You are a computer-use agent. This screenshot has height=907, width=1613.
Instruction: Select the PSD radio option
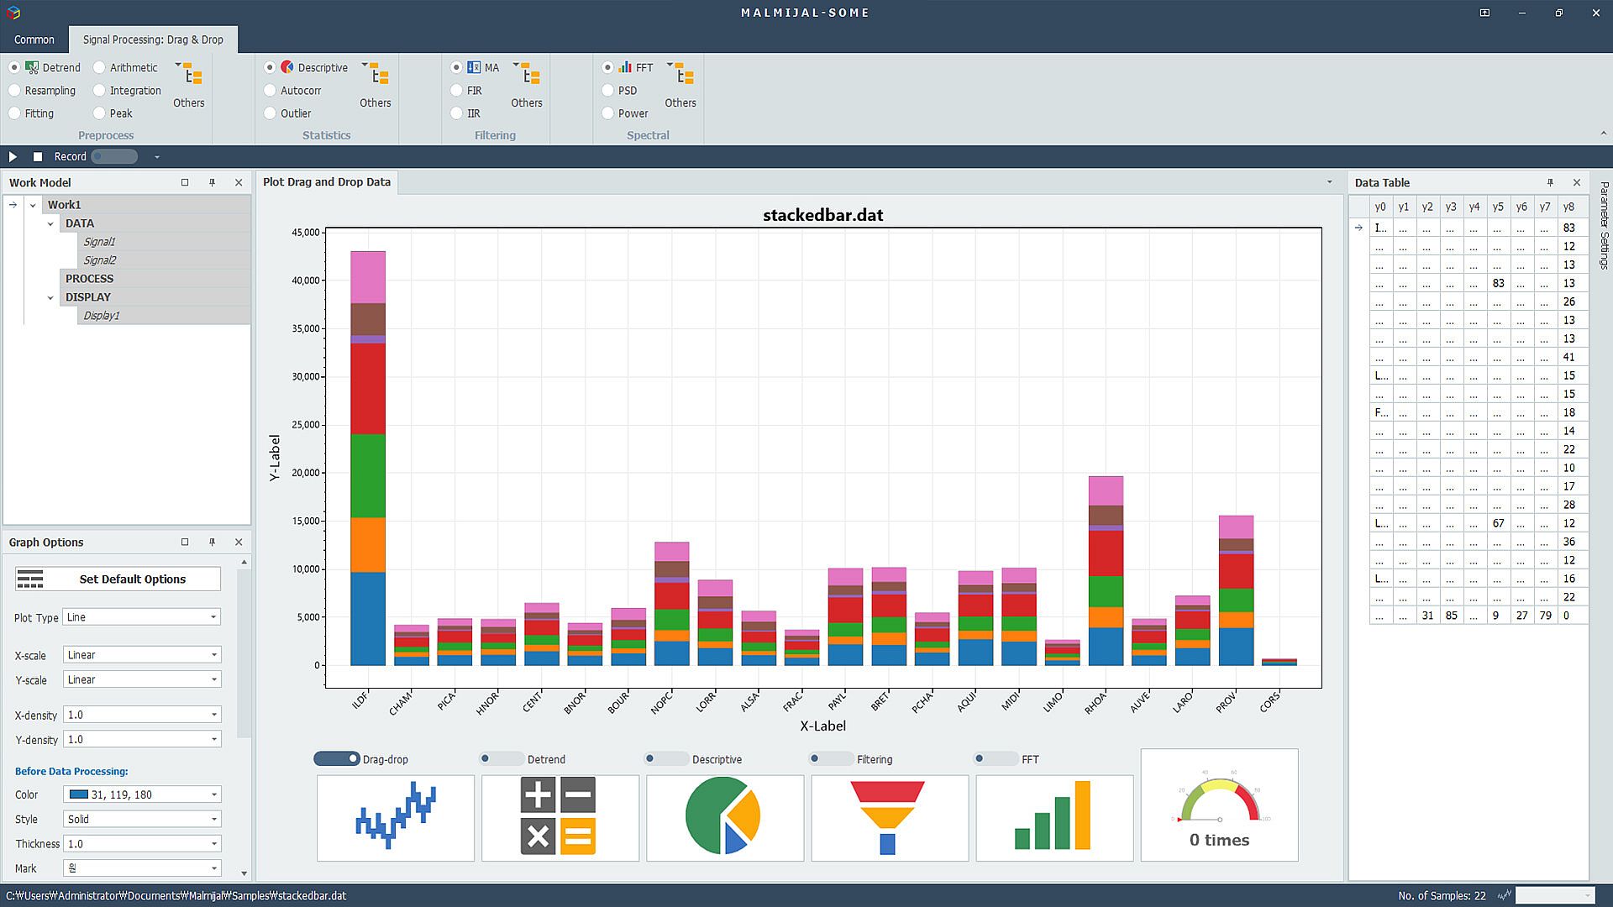pyautogui.click(x=608, y=91)
